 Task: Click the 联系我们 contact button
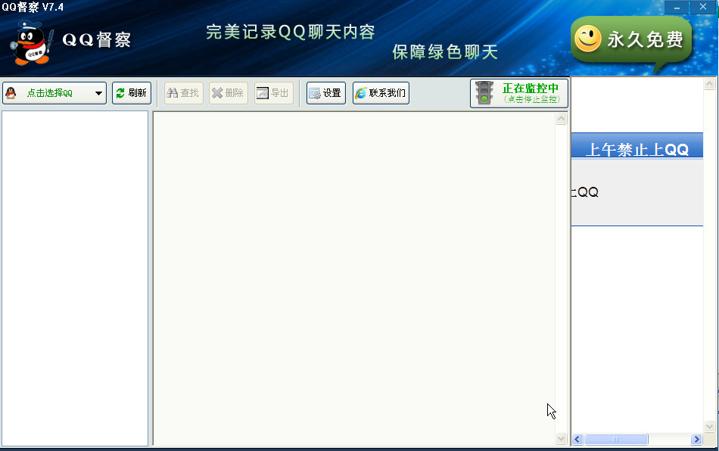[381, 93]
